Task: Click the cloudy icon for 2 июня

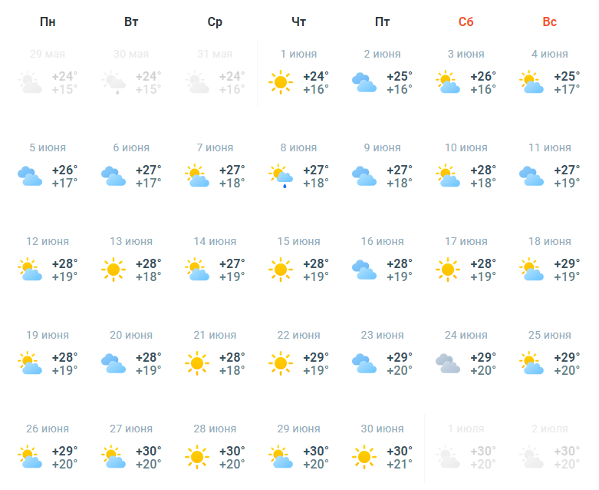Action: (x=364, y=82)
